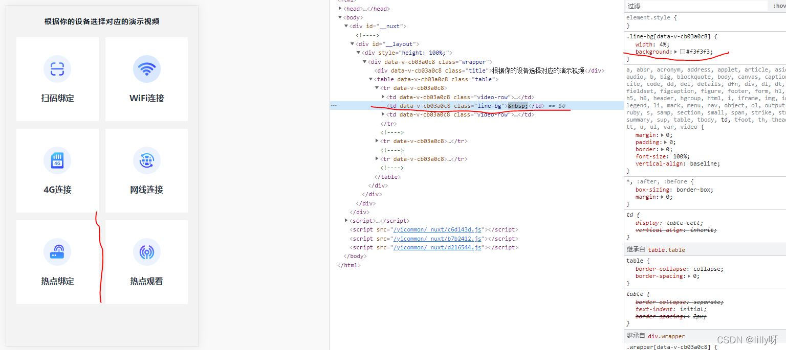Click the 4G连接 SIM card icon

(x=57, y=160)
